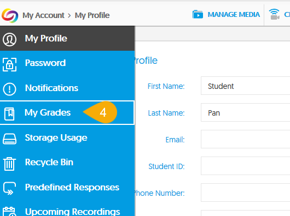Click the Manage Media folder icon
Image resolution: width=290 pixels, height=216 pixels.
[x=198, y=14]
